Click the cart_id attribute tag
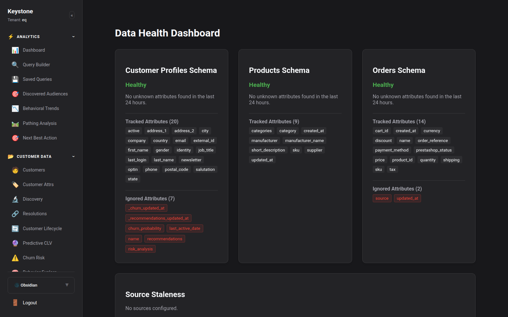The width and height of the screenshot is (508, 317). (x=382, y=131)
